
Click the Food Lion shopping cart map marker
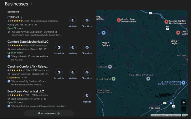pyautogui.click(x=104, y=33)
